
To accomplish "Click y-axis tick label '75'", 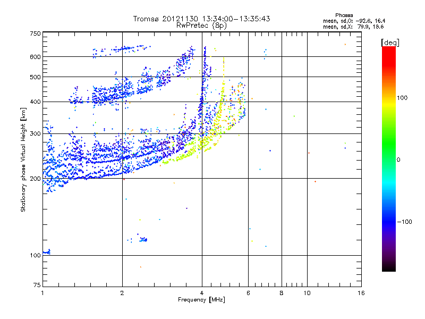I will [37, 285].
